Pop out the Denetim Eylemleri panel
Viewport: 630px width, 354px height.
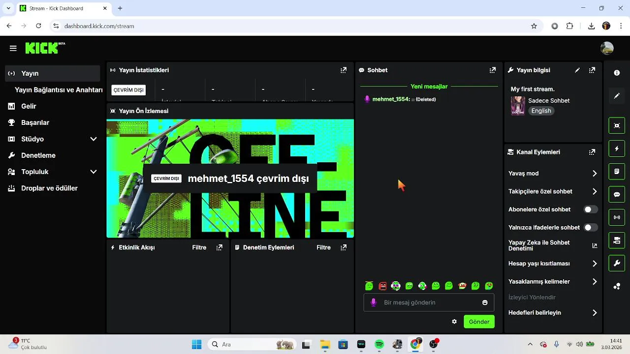(344, 248)
